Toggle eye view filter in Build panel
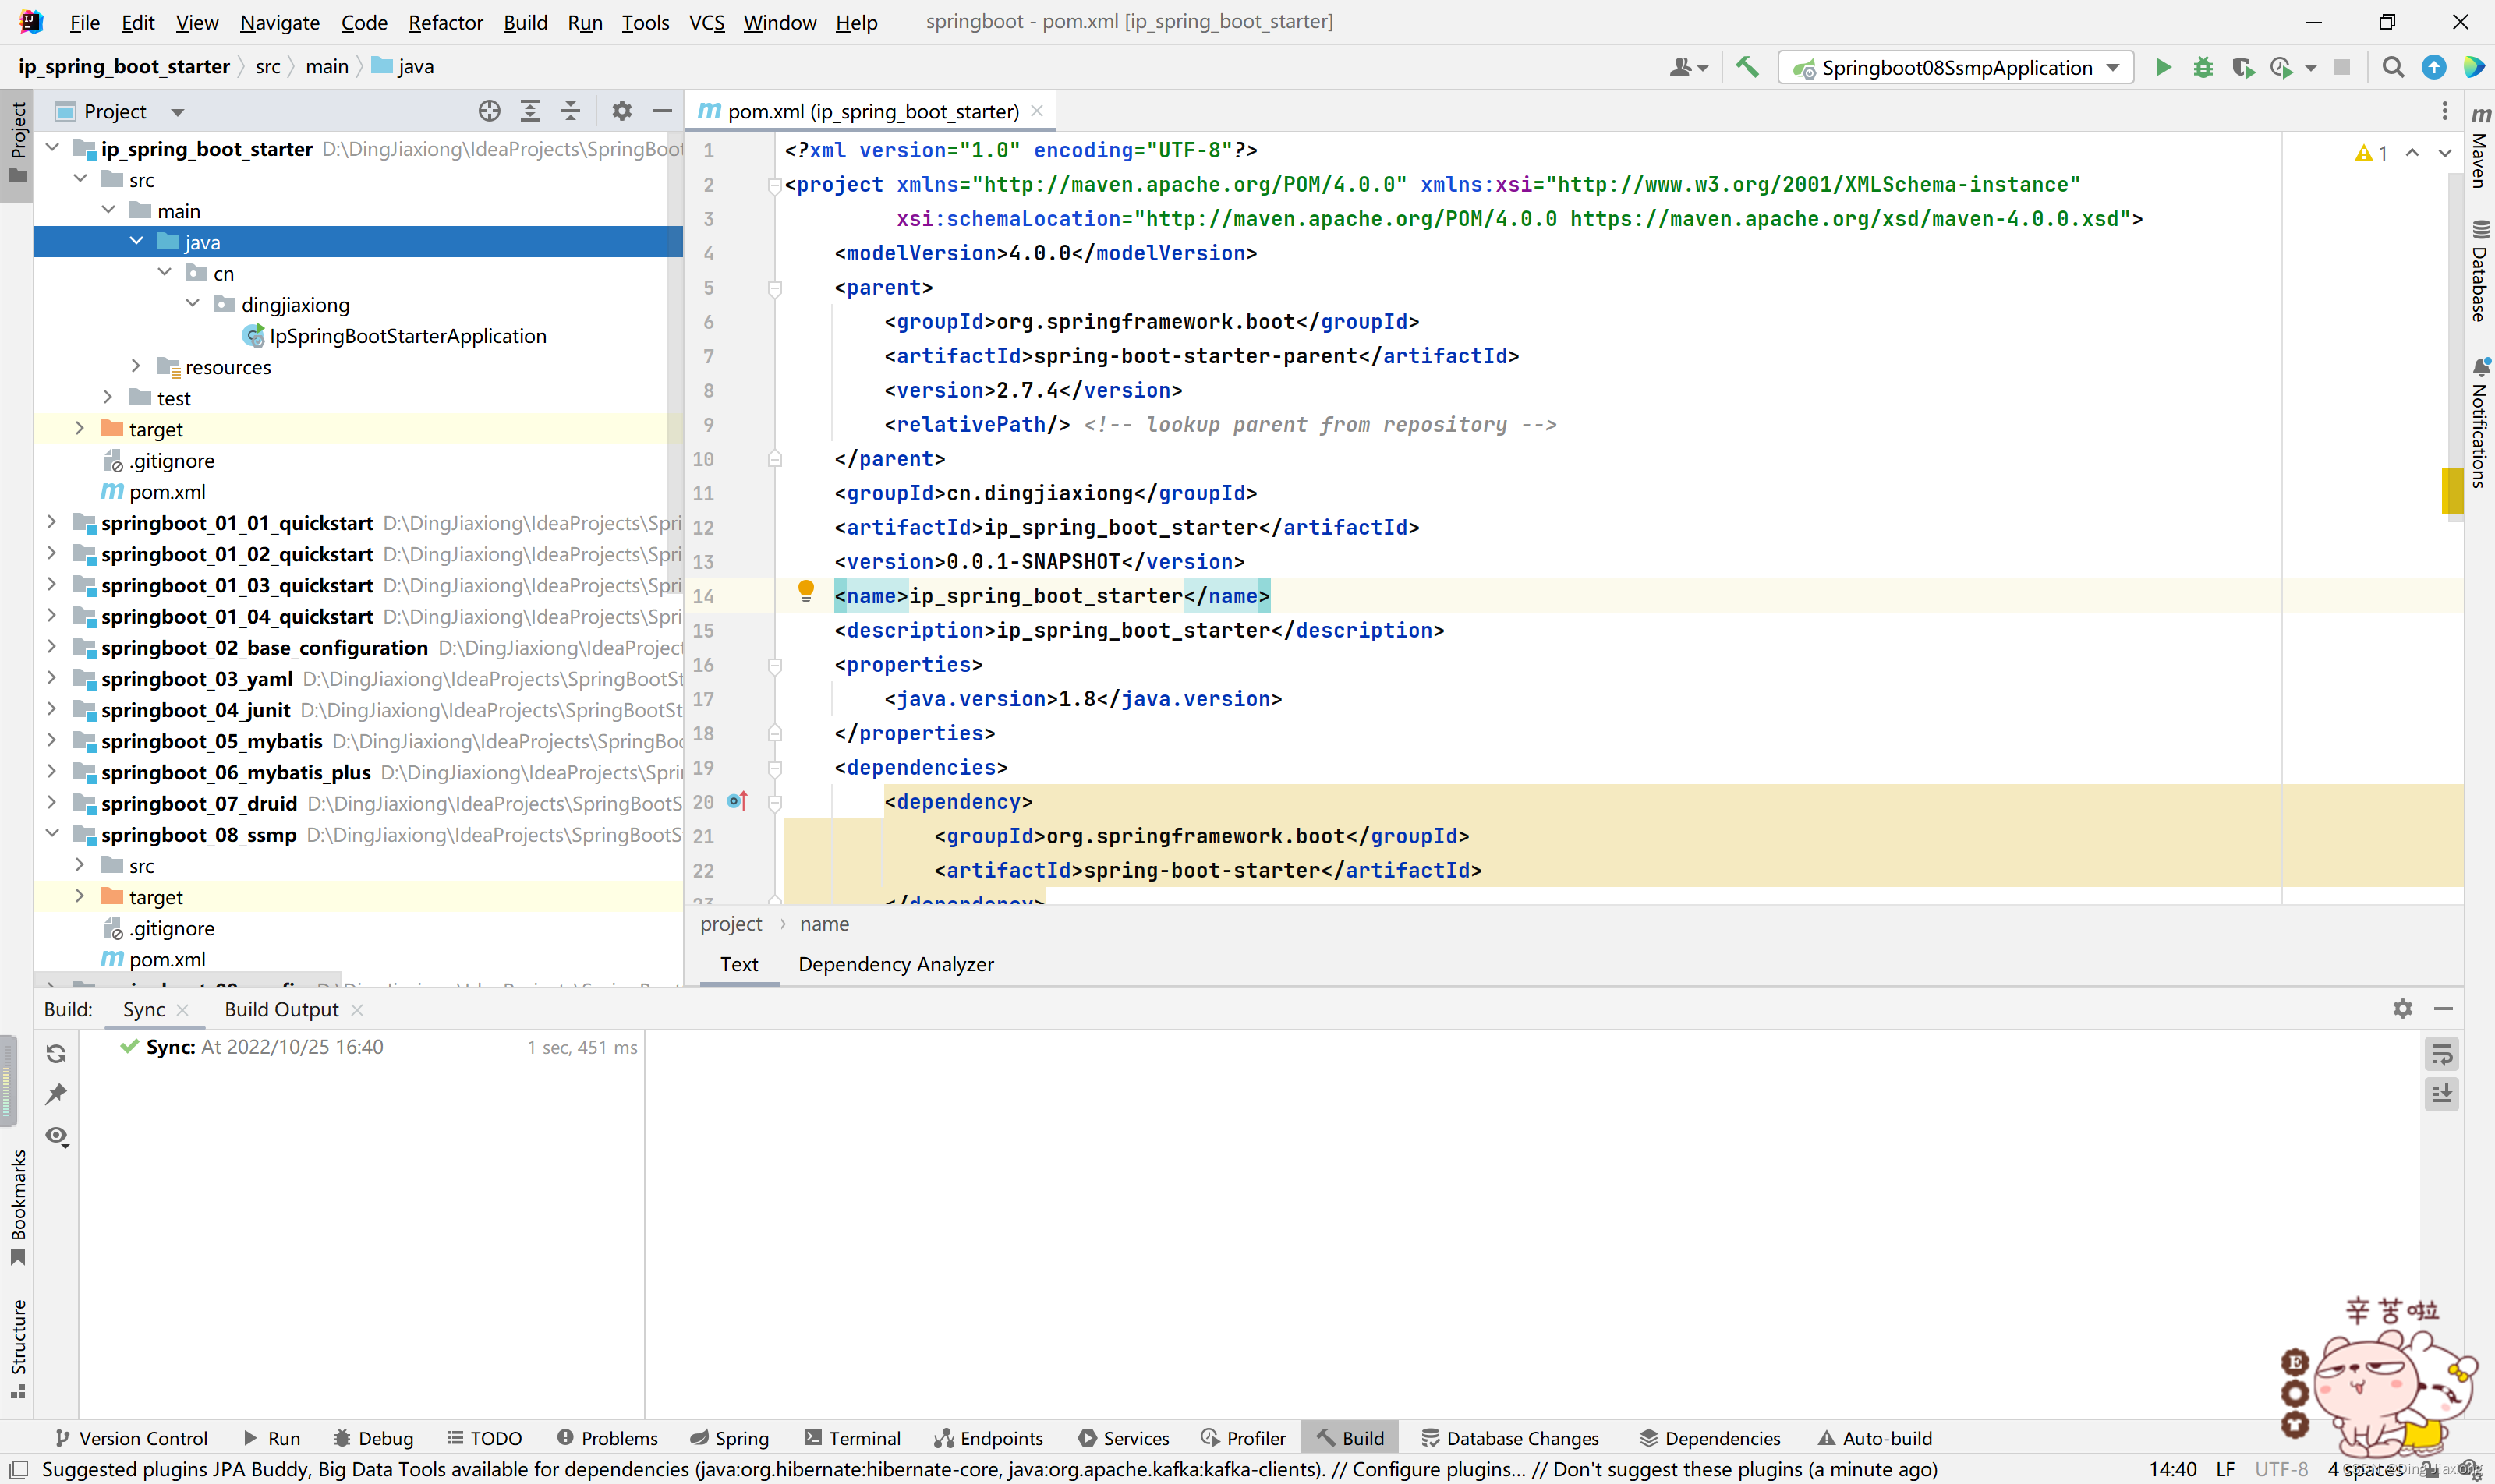 [56, 1136]
